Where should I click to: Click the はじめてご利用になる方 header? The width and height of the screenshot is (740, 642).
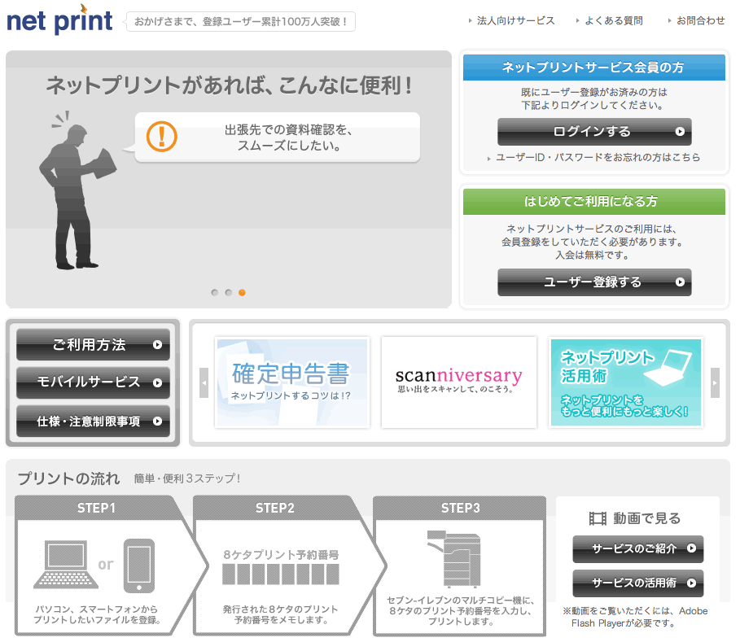pyautogui.click(x=594, y=202)
